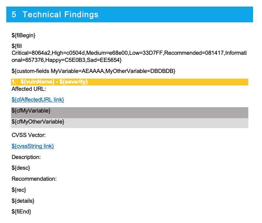Image resolution: width=262 pixels, height=223 pixels.
Task: Click the list number 1. in yellow heading
Action: [x=14, y=82]
